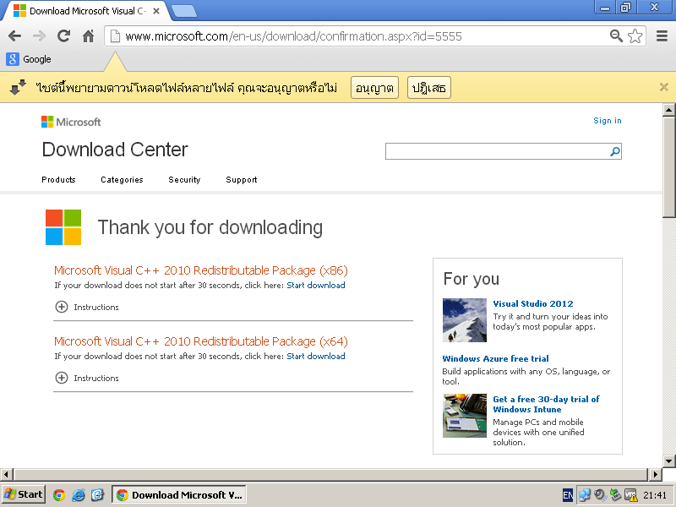Open Windows Intune 30-day trial link

point(546,405)
